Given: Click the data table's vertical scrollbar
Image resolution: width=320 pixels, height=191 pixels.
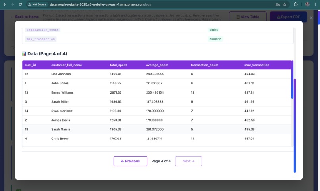Looking at the screenshot, I should tap(292, 79).
